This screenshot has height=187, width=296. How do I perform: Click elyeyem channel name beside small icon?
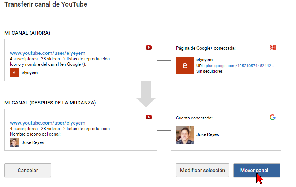click(30, 73)
